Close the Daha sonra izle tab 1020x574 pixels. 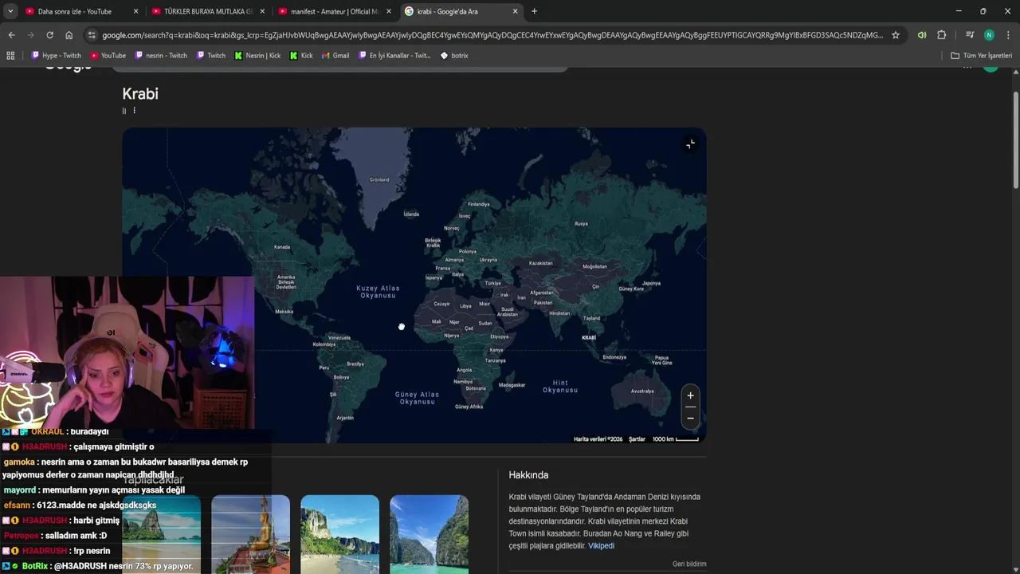(135, 11)
